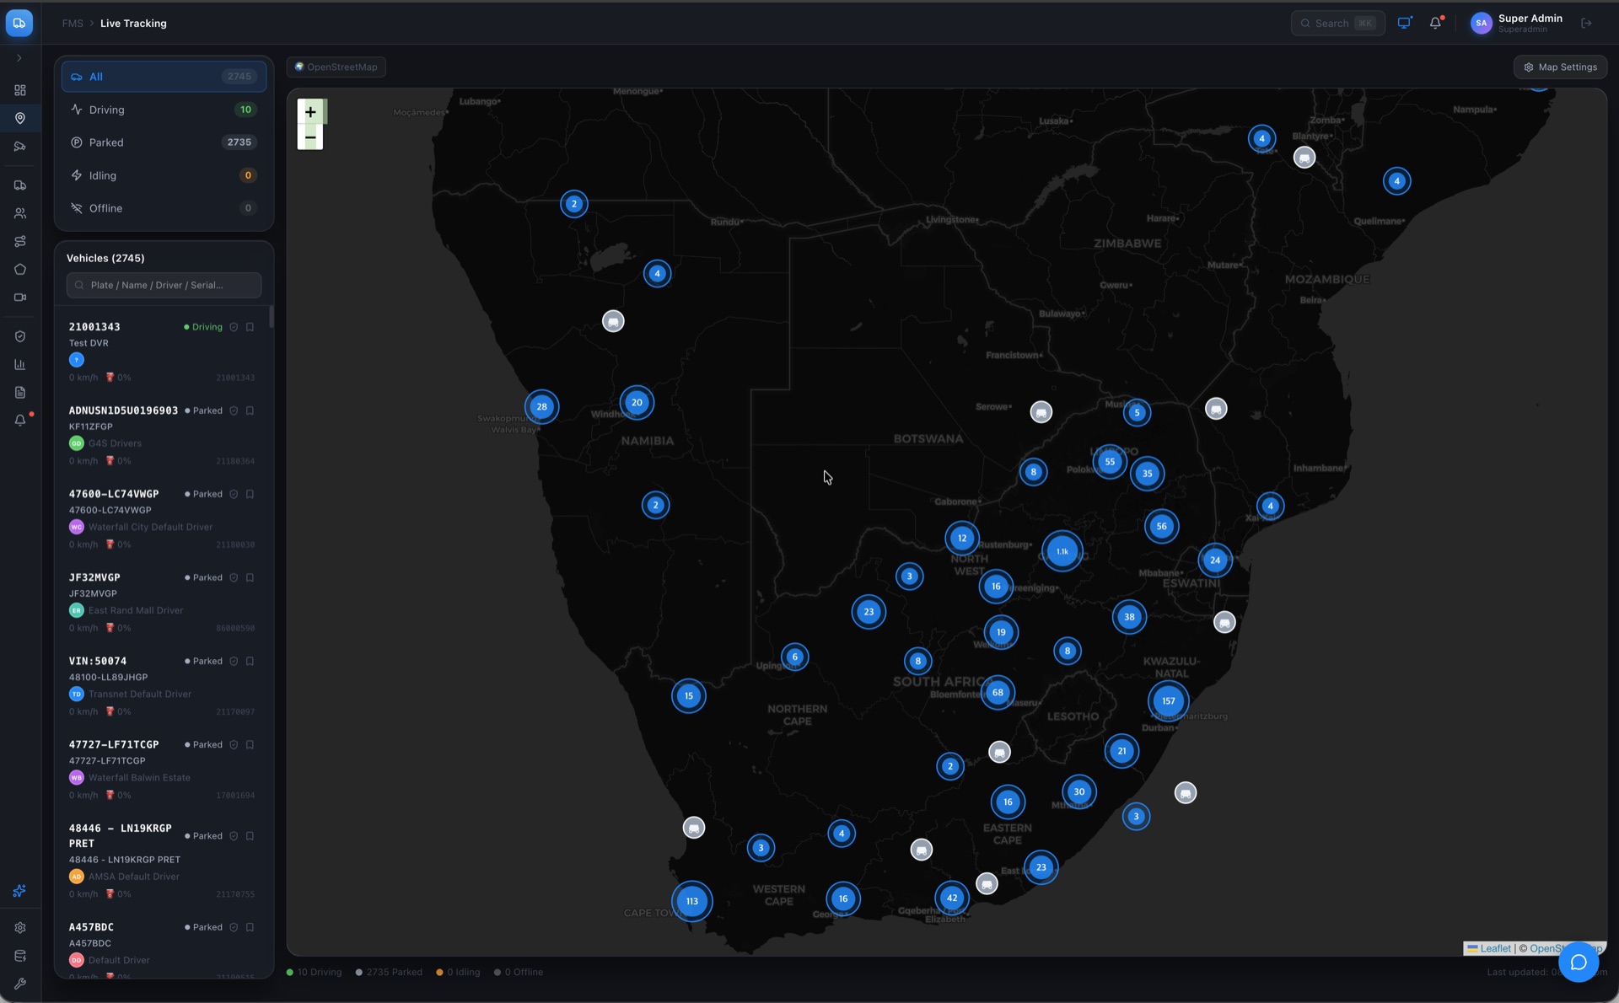This screenshot has width=1619, height=1003.
Task: Open the Dashboard grid icon in sidebar
Action: coord(20,90)
